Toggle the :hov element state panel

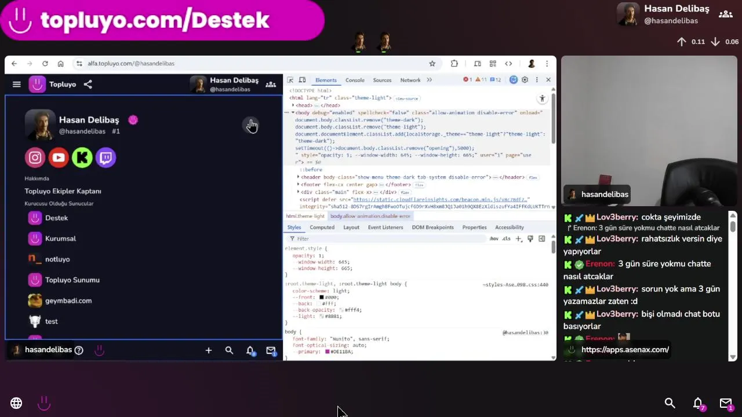click(494, 239)
